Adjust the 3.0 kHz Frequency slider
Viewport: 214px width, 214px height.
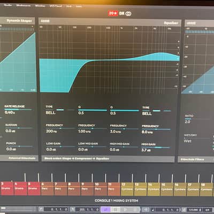pyautogui.click(x=124, y=129)
